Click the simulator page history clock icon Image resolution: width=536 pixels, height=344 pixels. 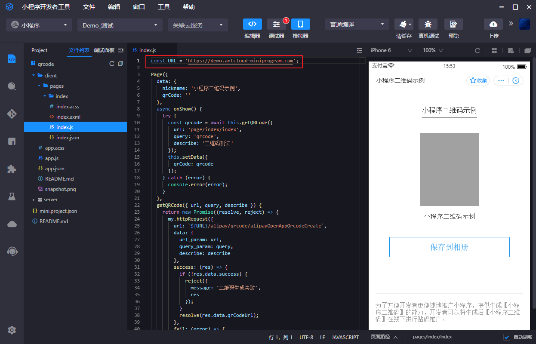511,50
